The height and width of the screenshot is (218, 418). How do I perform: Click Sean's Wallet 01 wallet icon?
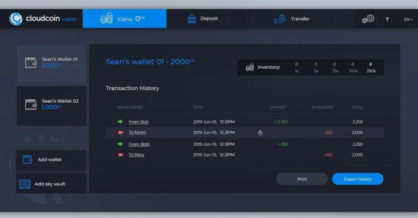pyautogui.click(x=31, y=63)
